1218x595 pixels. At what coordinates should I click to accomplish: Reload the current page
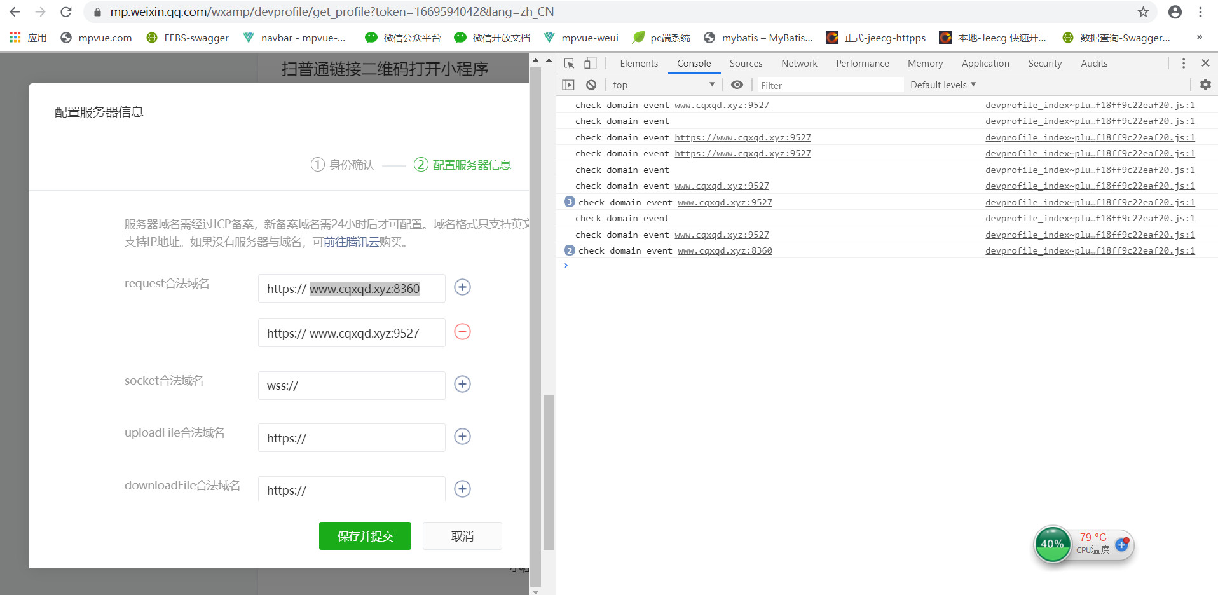[x=65, y=12]
